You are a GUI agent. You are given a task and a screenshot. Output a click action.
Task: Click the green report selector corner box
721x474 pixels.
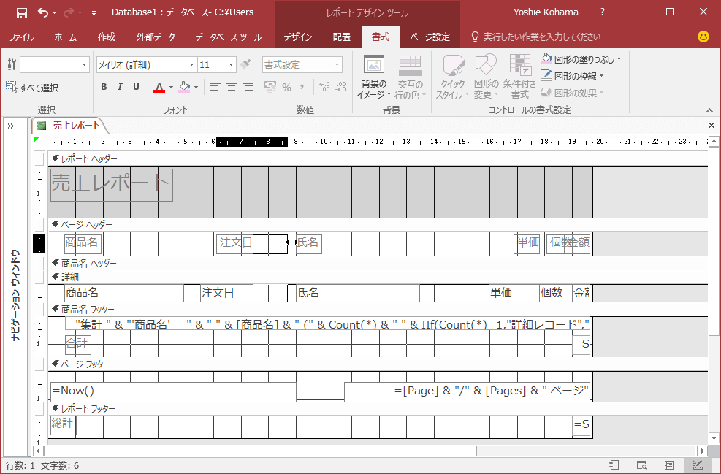pyautogui.click(x=40, y=142)
